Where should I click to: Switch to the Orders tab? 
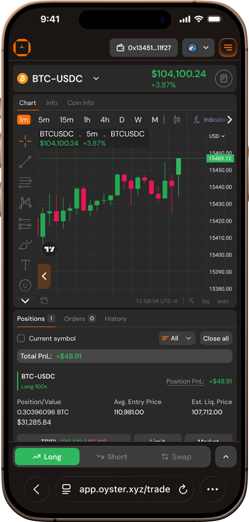80,319
